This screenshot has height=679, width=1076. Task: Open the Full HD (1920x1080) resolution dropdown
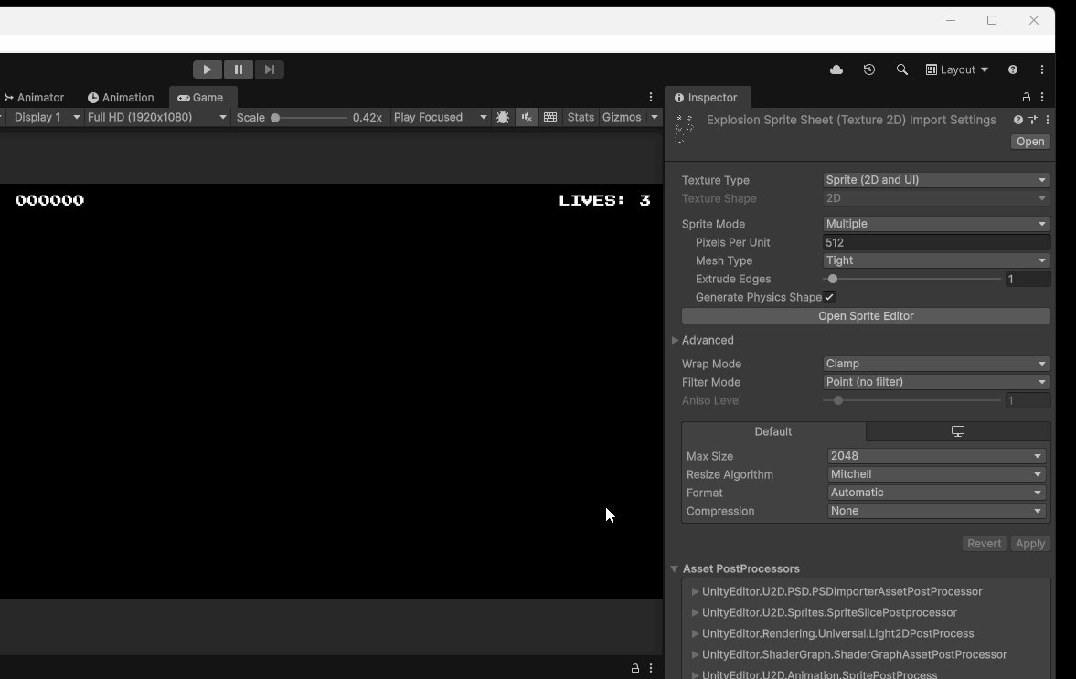click(157, 117)
